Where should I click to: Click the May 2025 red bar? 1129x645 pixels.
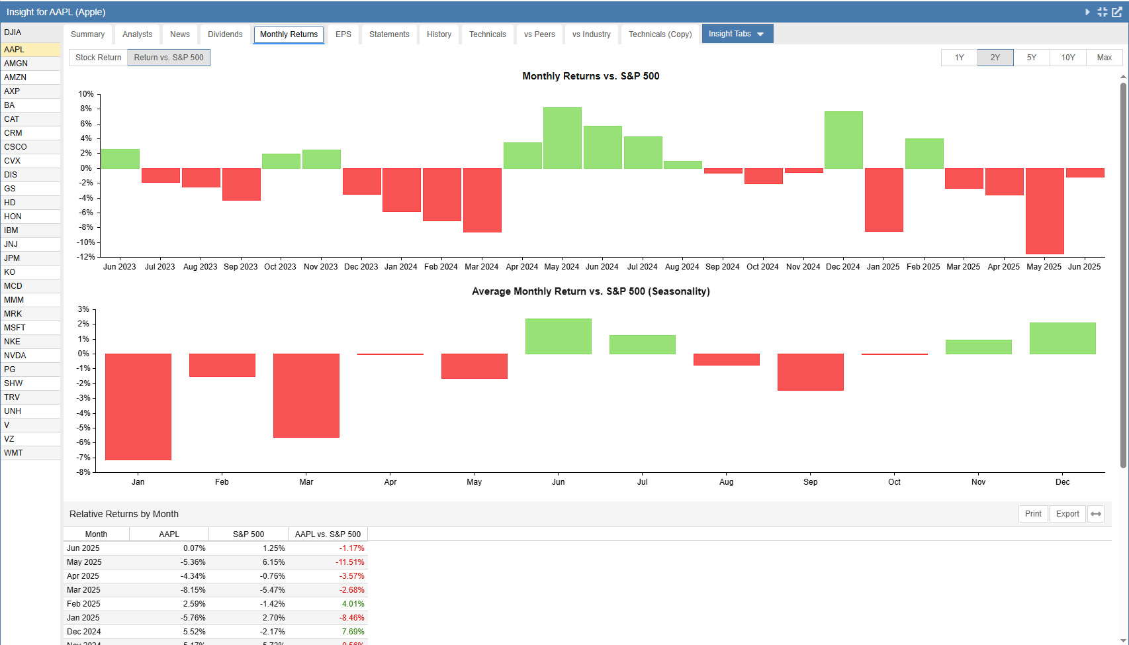click(x=1045, y=211)
